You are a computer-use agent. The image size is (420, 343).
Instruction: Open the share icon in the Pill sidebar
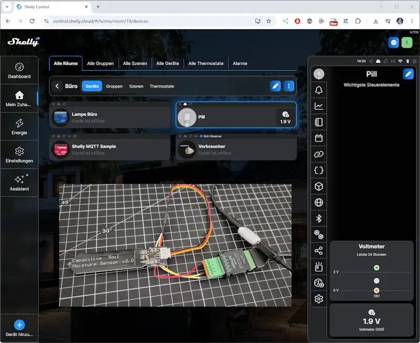[319, 251]
